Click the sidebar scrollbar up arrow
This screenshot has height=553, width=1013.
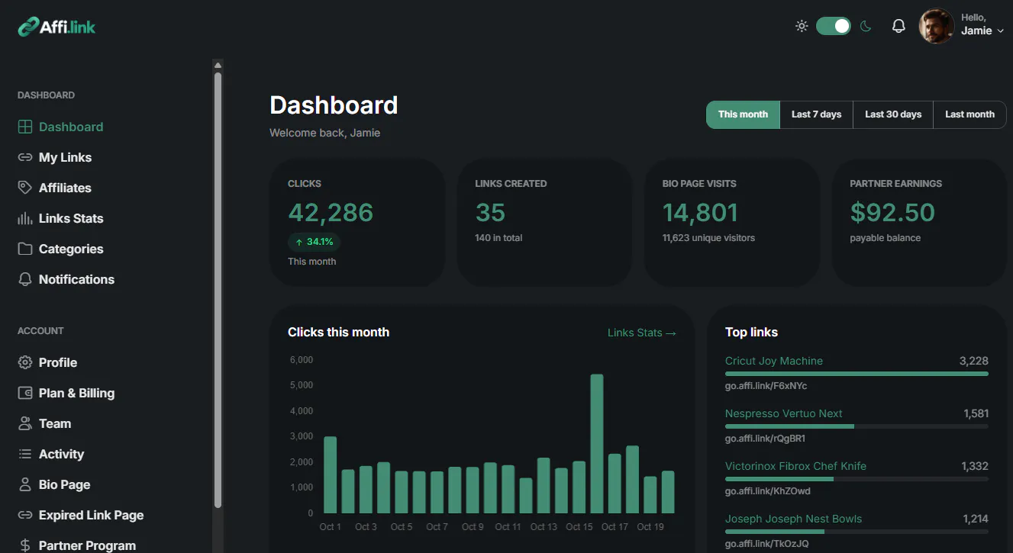point(218,65)
